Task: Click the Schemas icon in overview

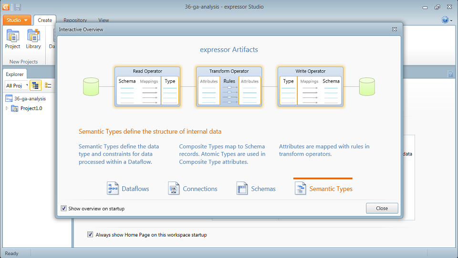Action: point(242,188)
